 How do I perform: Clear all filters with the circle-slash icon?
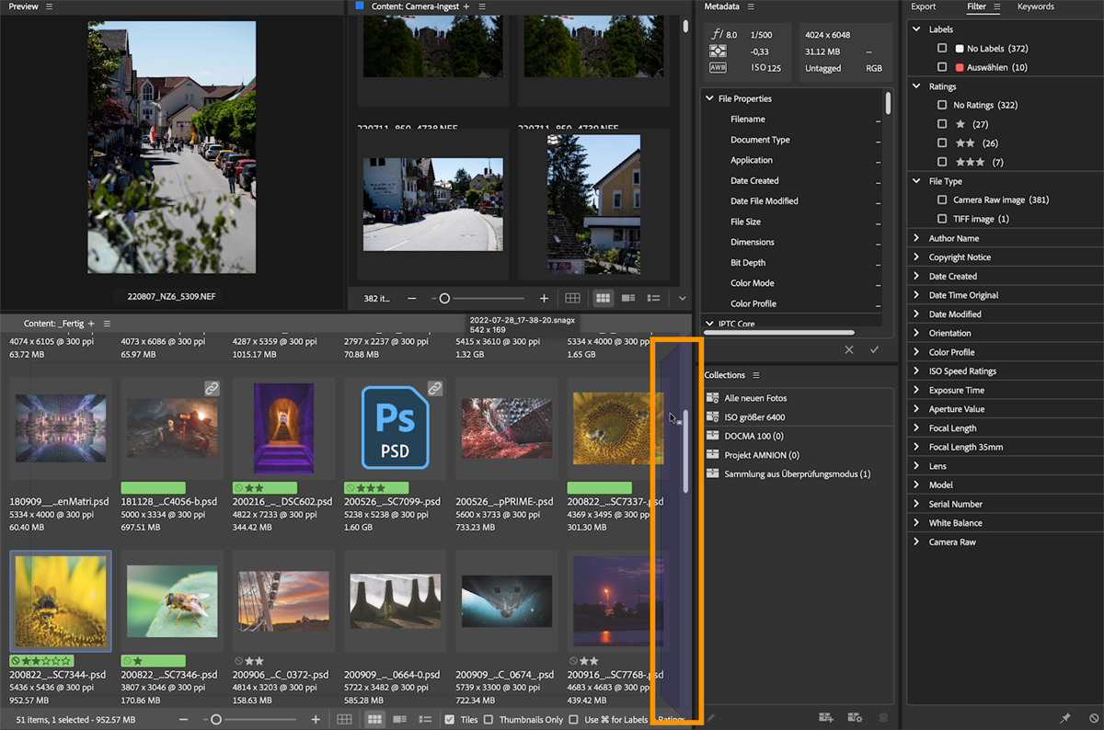tap(1094, 718)
